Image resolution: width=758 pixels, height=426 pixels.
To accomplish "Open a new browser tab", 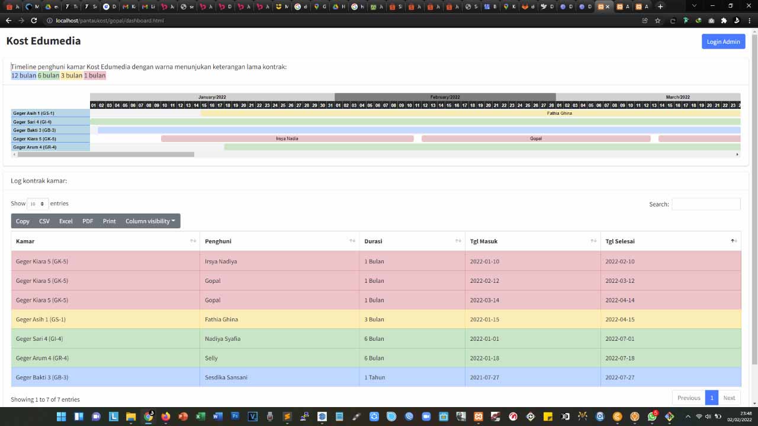I will click(x=660, y=7).
